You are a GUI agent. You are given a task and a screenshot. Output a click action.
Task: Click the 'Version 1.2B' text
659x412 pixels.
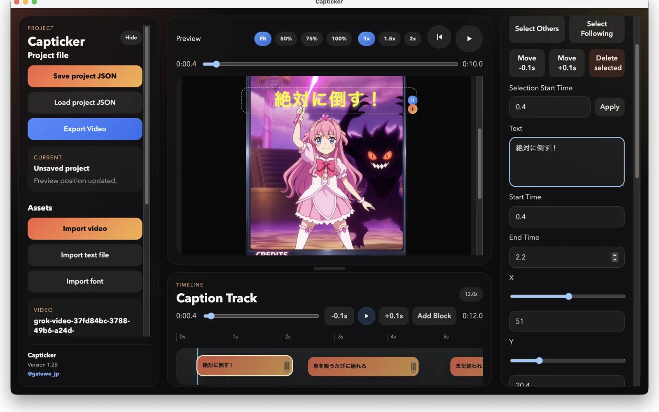coord(42,365)
